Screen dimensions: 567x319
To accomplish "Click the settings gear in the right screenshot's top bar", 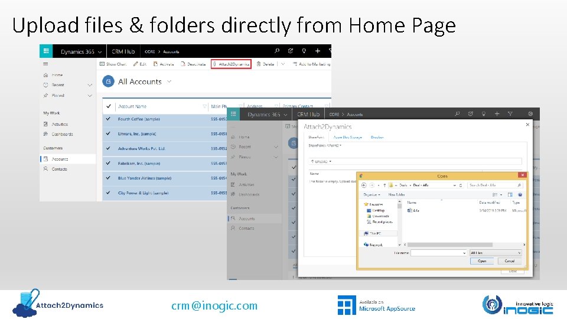I will 530,114.
